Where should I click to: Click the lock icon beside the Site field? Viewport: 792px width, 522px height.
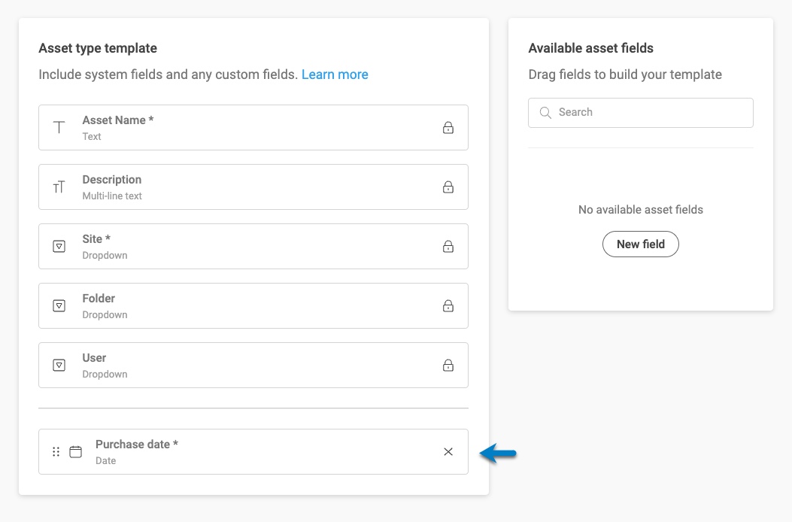[448, 246]
